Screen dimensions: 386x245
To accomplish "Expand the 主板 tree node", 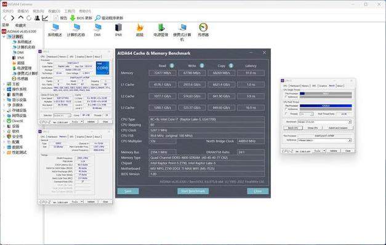I will pos(4,84).
